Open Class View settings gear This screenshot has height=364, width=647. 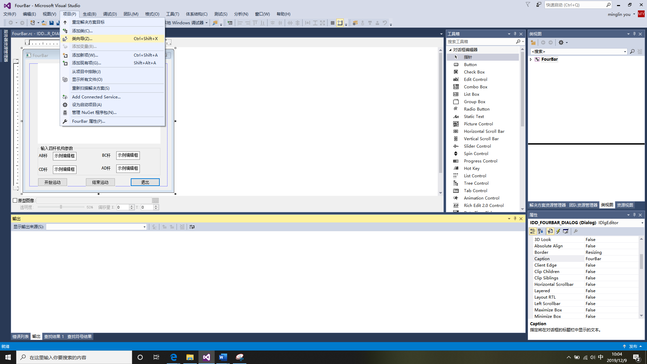coord(561,42)
